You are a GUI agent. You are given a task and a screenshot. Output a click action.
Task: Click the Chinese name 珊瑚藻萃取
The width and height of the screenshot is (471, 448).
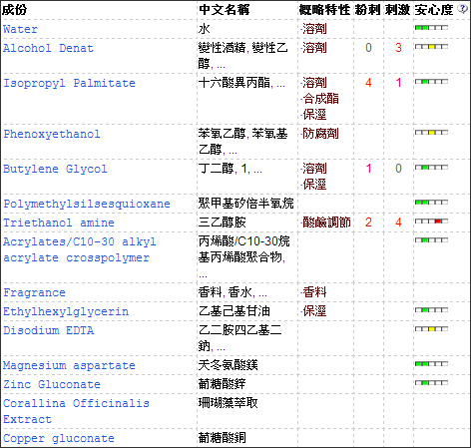(x=229, y=403)
